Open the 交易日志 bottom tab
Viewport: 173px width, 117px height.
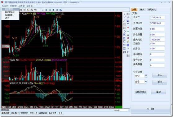pos(24,113)
